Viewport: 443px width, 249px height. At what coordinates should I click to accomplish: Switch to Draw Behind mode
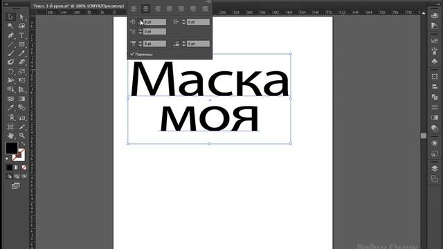(17, 176)
